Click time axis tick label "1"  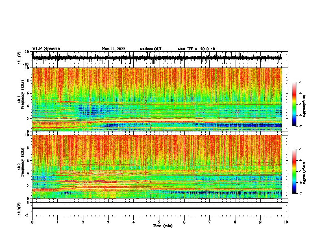pos(57,222)
